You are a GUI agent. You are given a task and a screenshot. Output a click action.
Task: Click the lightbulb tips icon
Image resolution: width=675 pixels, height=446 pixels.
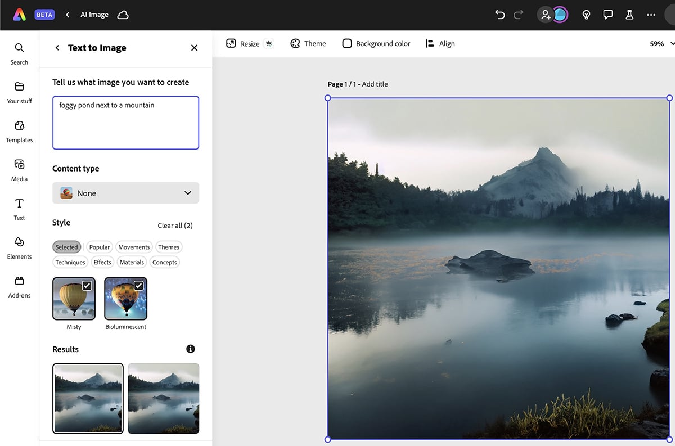click(x=586, y=15)
